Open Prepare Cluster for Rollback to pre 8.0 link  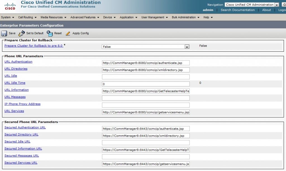coord(34,46)
